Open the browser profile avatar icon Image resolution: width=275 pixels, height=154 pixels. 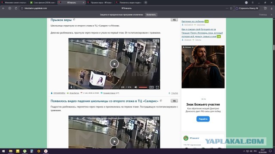click(246, 3)
